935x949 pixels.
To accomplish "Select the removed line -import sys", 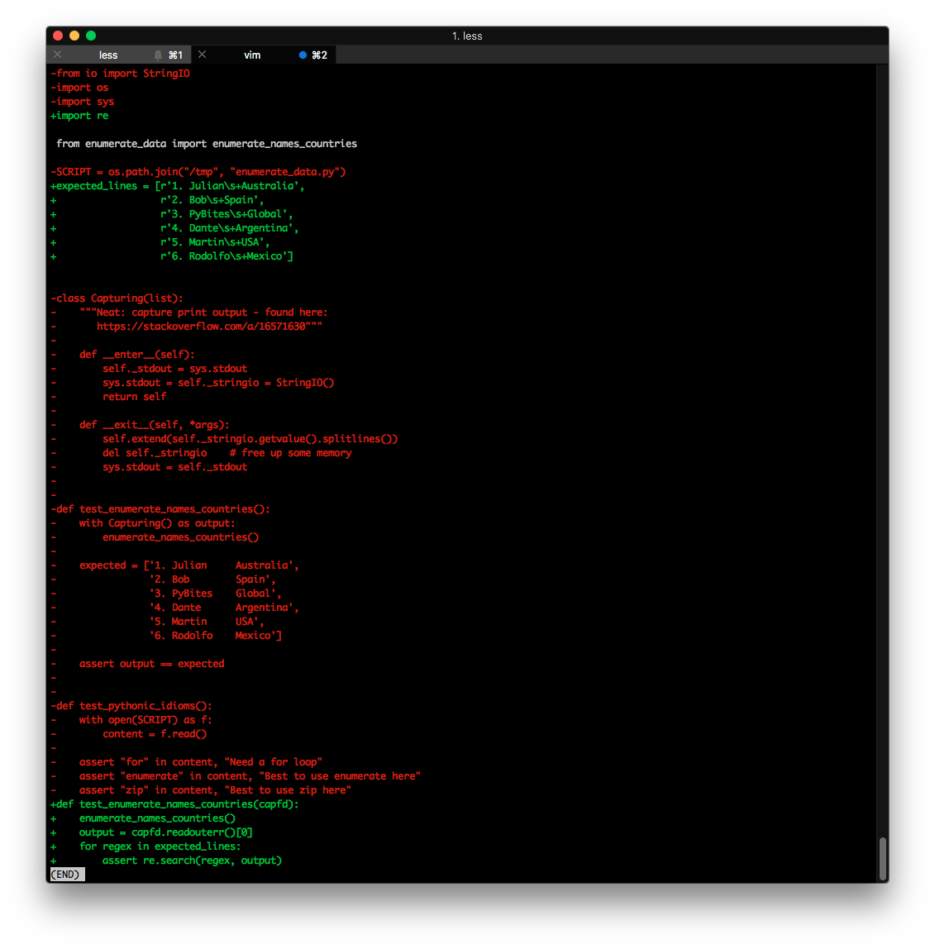I will [x=83, y=101].
